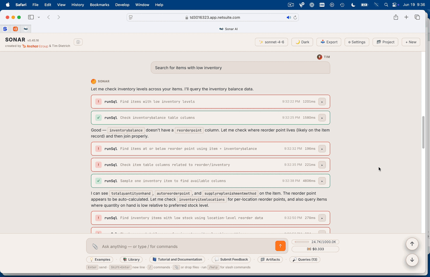The height and width of the screenshot is (277, 430).
Task: Click the orange send arrow button
Action: pyautogui.click(x=280, y=246)
